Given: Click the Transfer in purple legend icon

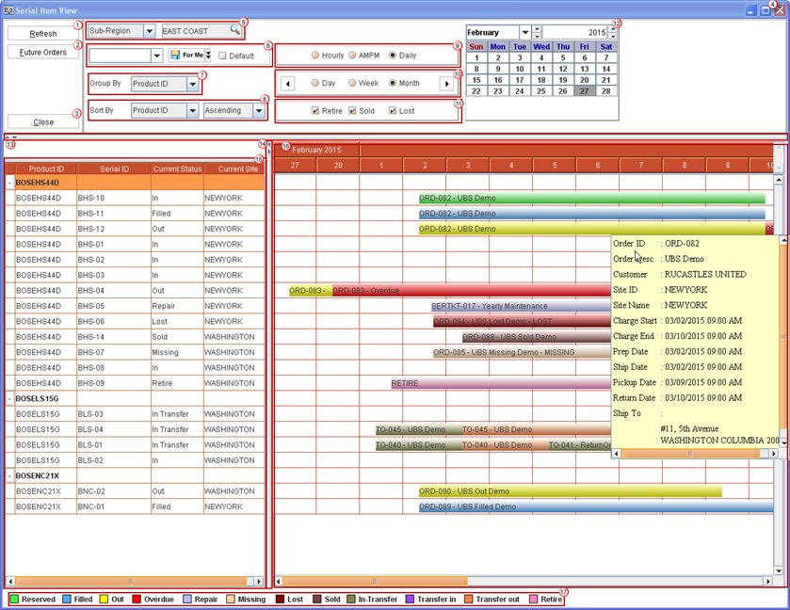Looking at the screenshot, I should pos(410,599).
